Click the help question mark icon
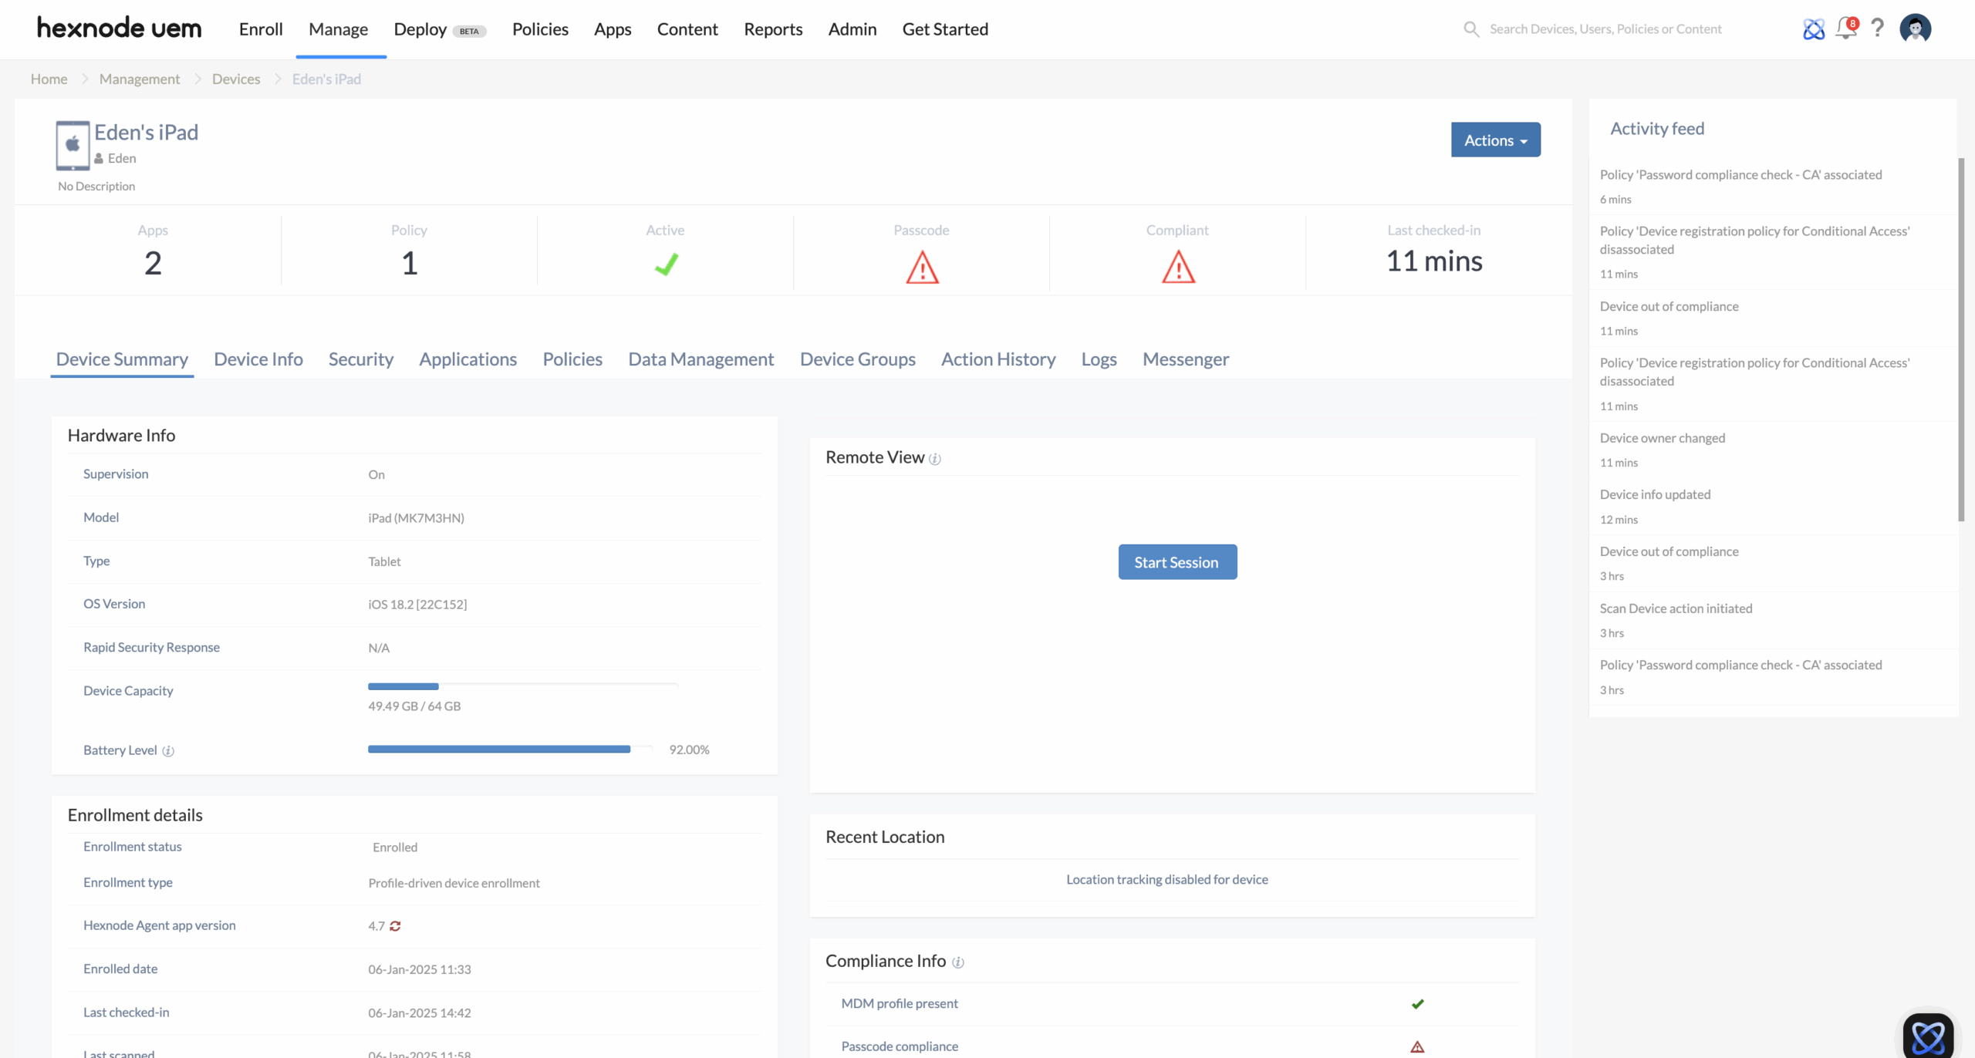The width and height of the screenshot is (1975, 1058). coord(1878,29)
